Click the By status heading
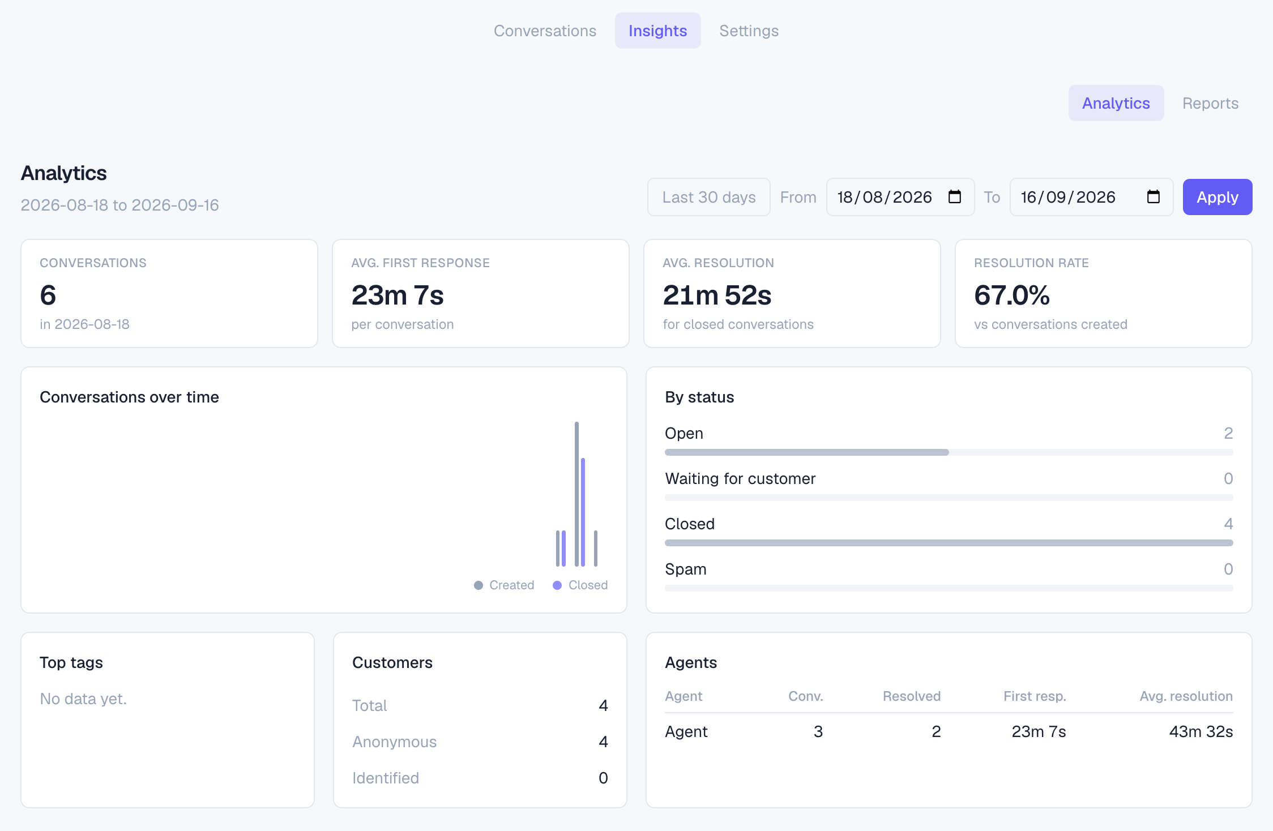1273x831 pixels. pos(699,397)
